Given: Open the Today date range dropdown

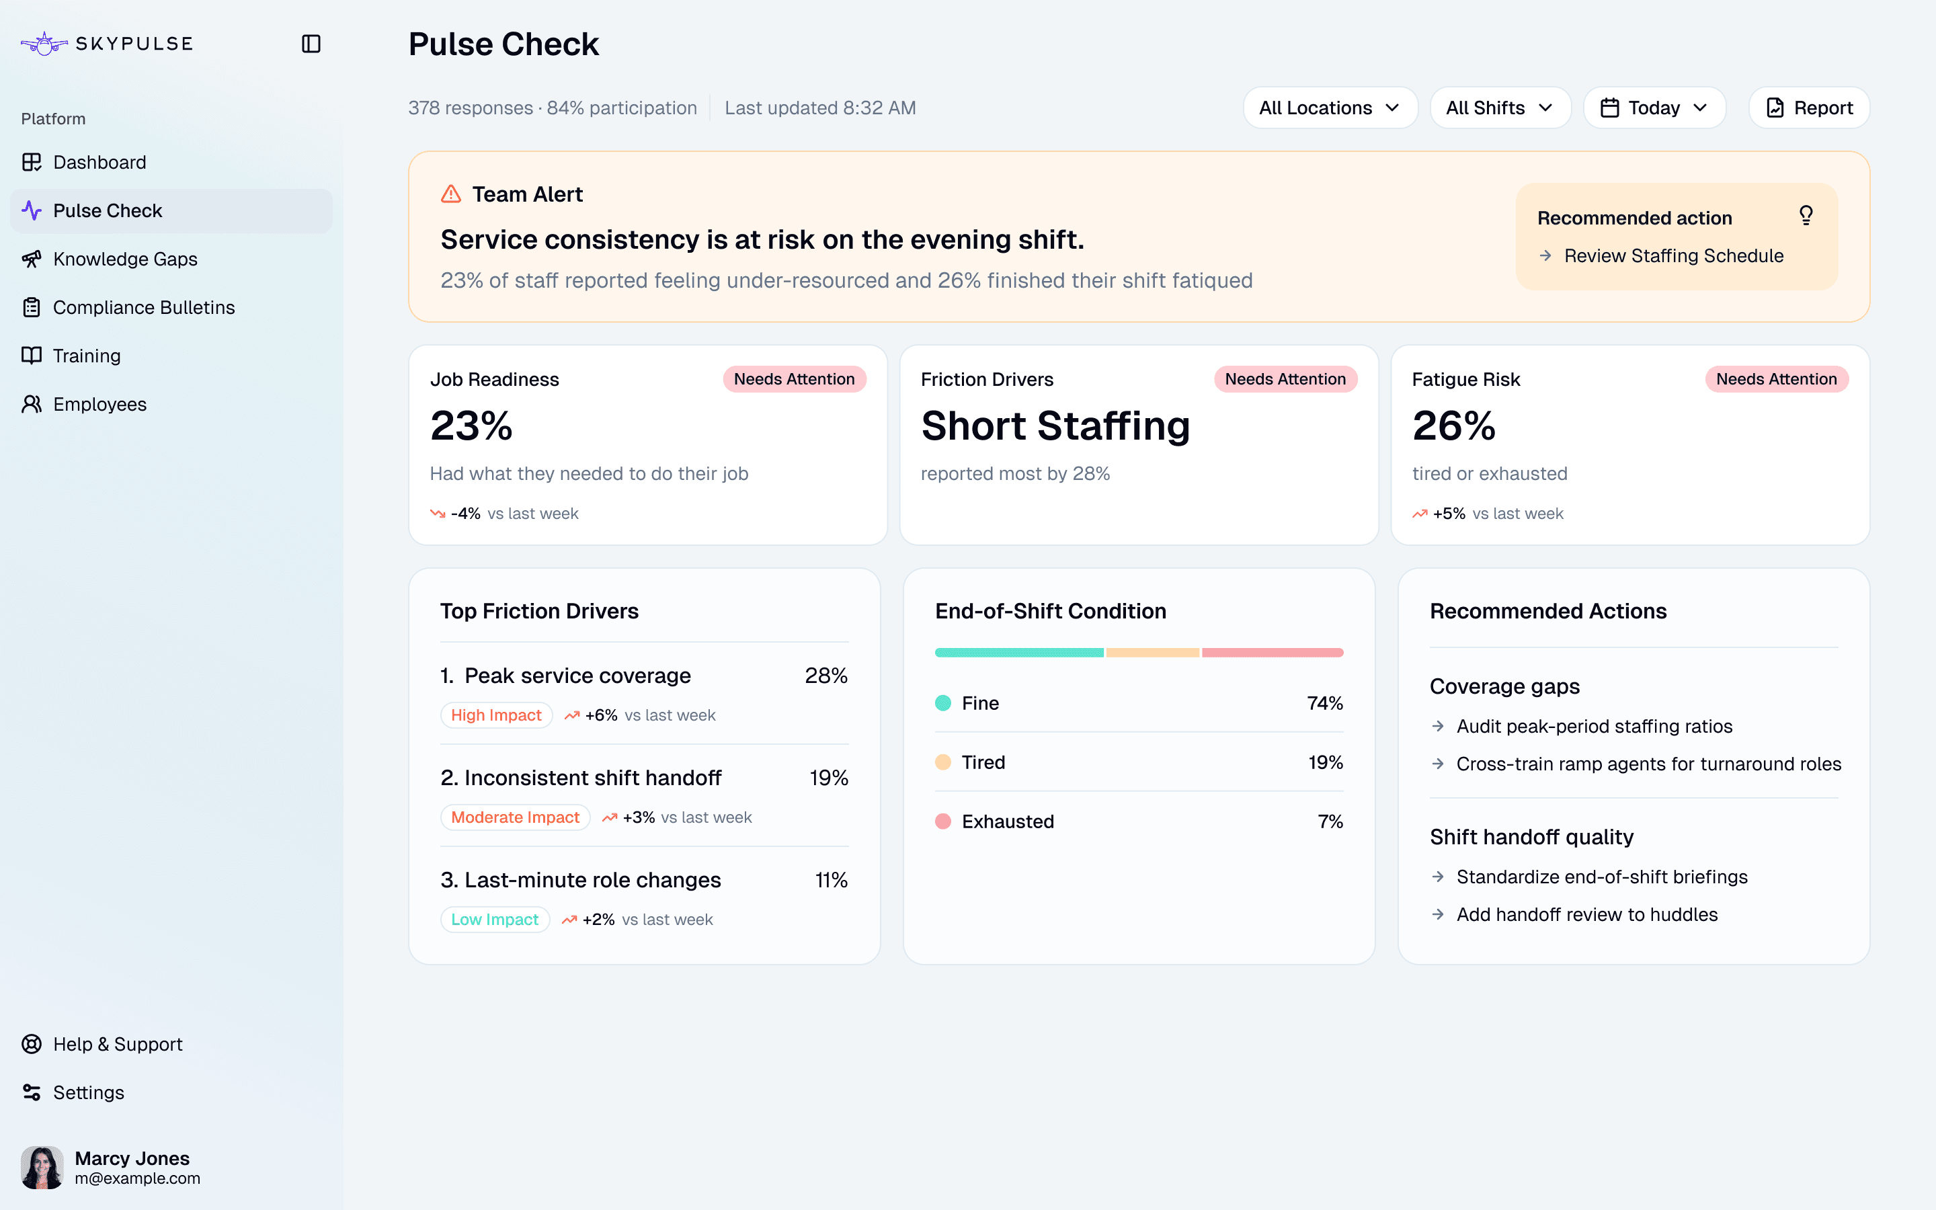Looking at the screenshot, I should [x=1654, y=108].
